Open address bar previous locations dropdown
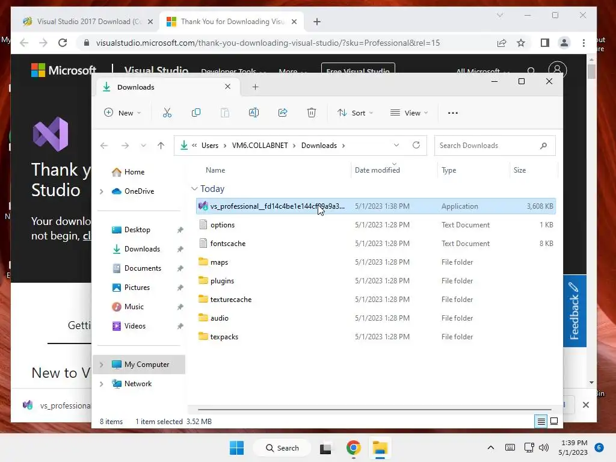The height and width of the screenshot is (462, 616). [x=396, y=145]
